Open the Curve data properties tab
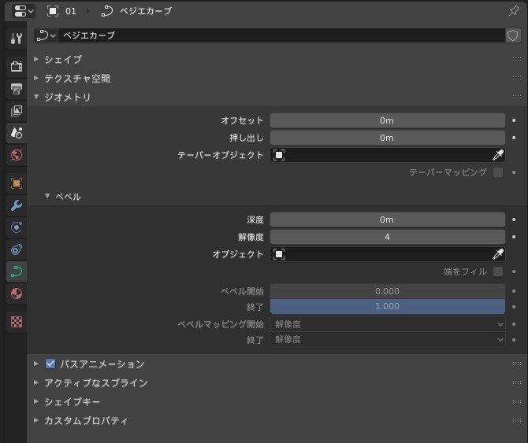 click(17, 271)
